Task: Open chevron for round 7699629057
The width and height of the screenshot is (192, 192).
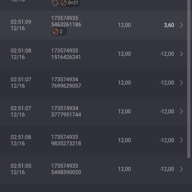Action: pos(181,83)
